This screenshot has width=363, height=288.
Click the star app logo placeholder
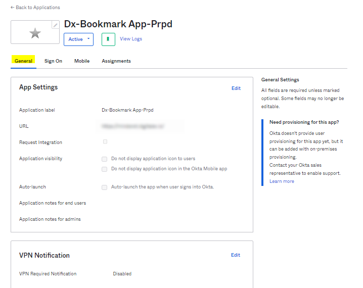click(x=35, y=33)
